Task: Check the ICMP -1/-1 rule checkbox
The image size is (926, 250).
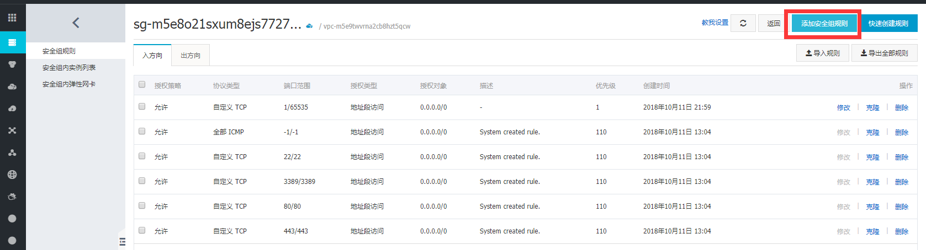Action: pyautogui.click(x=142, y=131)
